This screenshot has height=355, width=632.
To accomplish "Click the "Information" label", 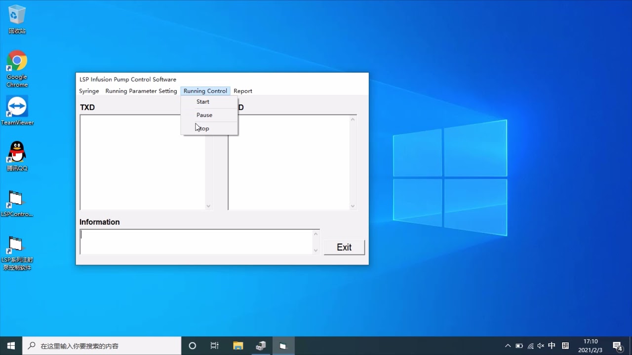I will point(100,222).
